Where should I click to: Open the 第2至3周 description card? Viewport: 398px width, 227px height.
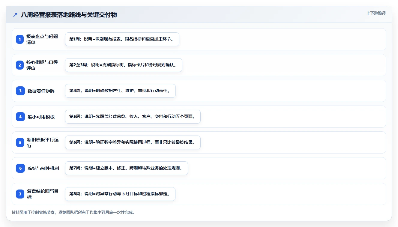(124, 65)
